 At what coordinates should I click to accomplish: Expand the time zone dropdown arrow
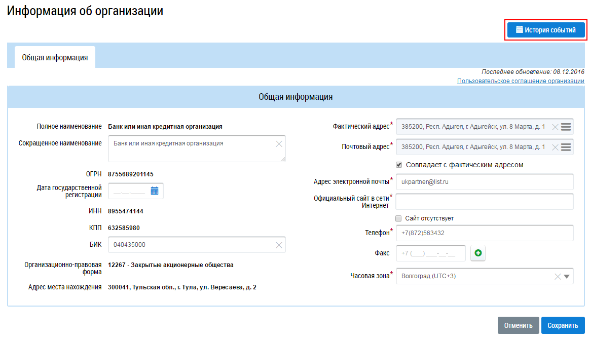pyautogui.click(x=567, y=276)
